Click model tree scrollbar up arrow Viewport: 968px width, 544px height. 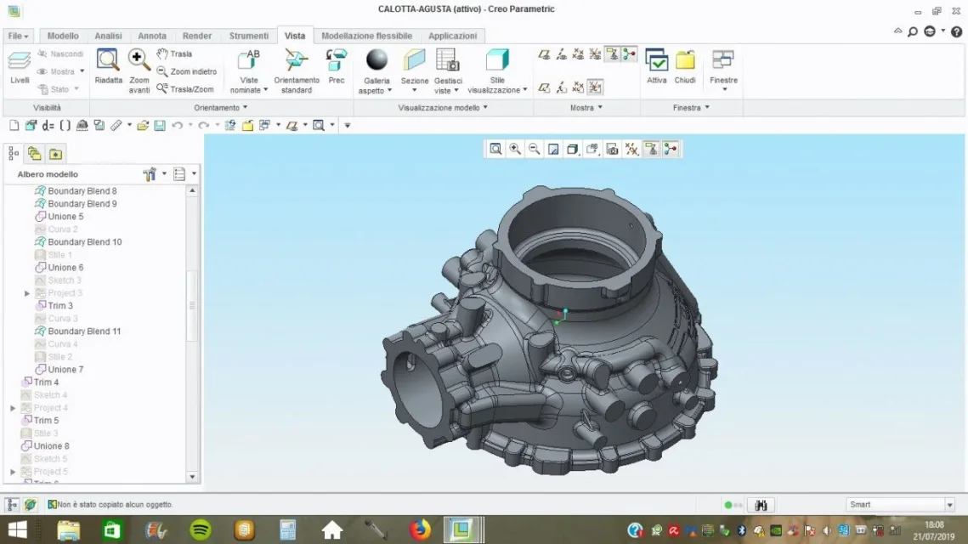click(x=192, y=190)
